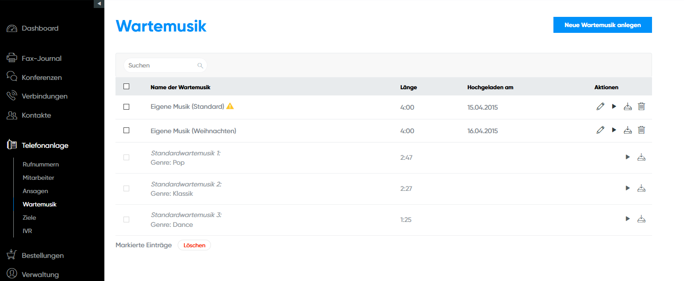Open the Ansagen submenu item
Viewport: 684px width, 281px height.
click(36, 191)
